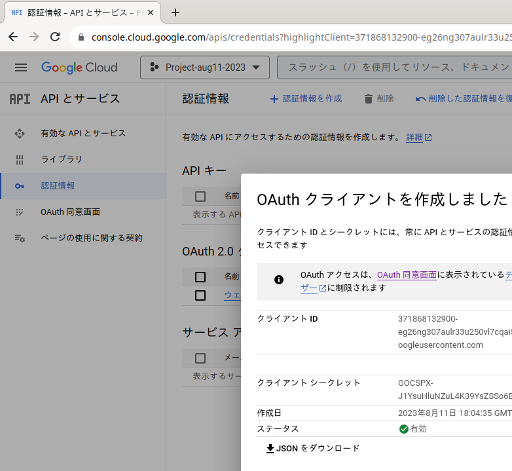Image resolution: width=512 pixels, height=471 pixels.
Task: Open a new browser tab with plus
Action: [175, 12]
